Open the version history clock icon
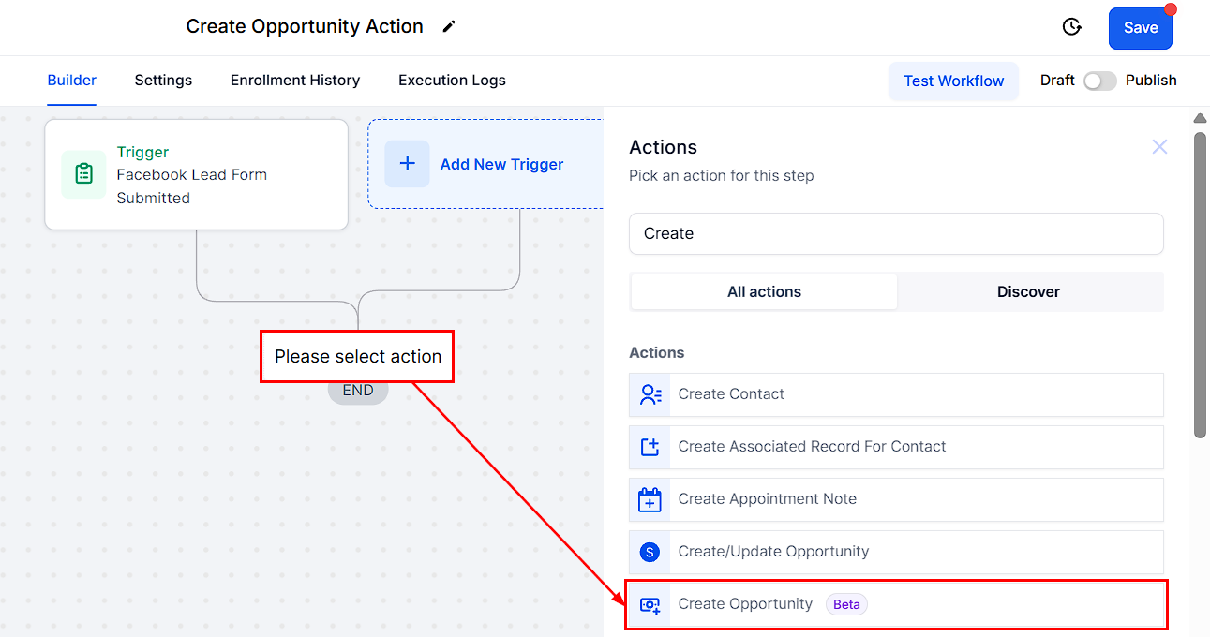Image resolution: width=1210 pixels, height=637 pixels. pos(1072,27)
